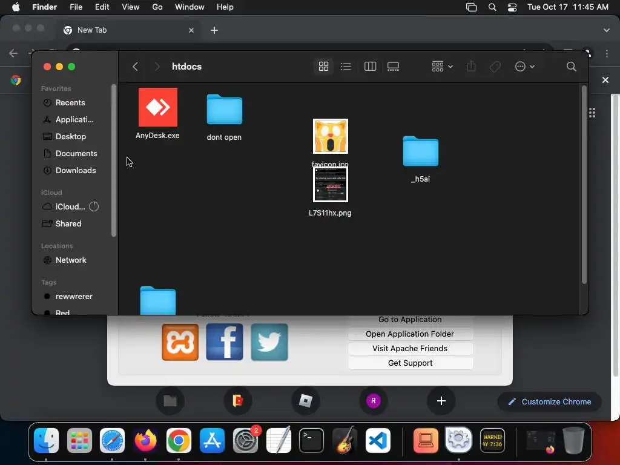
Task: Open the Finder group-by dropdown
Action: click(x=442, y=67)
